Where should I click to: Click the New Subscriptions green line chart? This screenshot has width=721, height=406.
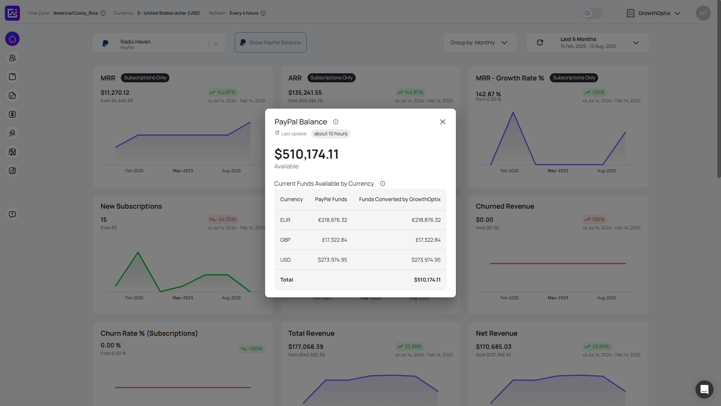pos(183,271)
